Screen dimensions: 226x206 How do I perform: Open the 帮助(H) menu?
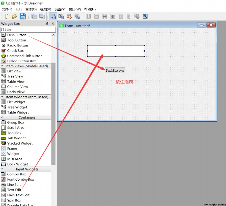pos(90,9)
